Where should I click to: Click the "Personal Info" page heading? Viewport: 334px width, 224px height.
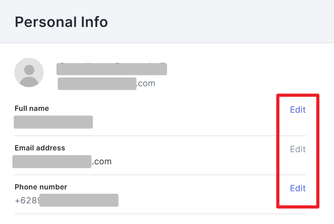[61, 22]
